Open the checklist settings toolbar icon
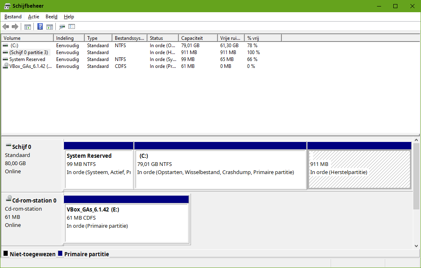This screenshot has width=421, height=268. (x=72, y=27)
